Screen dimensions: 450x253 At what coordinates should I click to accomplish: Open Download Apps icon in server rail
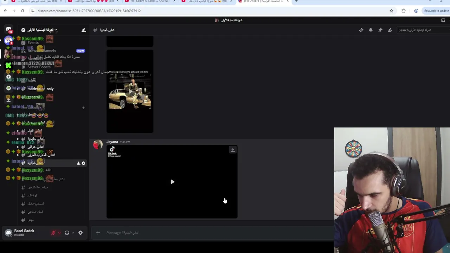(8, 99)
